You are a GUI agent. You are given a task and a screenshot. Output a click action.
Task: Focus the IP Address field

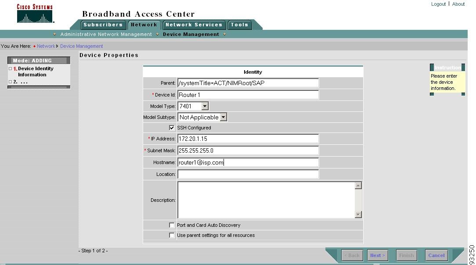[x=248, y=139]
